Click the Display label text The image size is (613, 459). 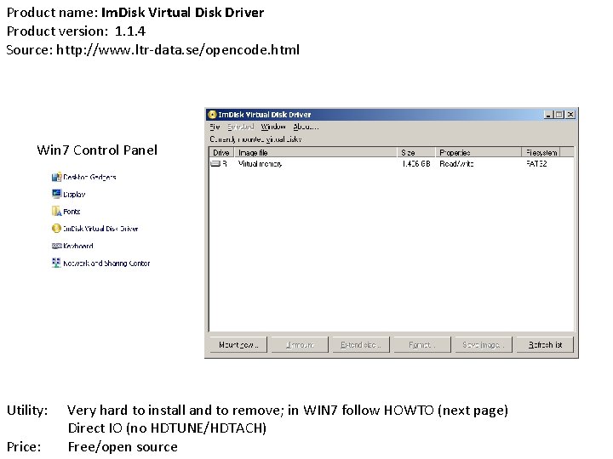click(74, 195)
